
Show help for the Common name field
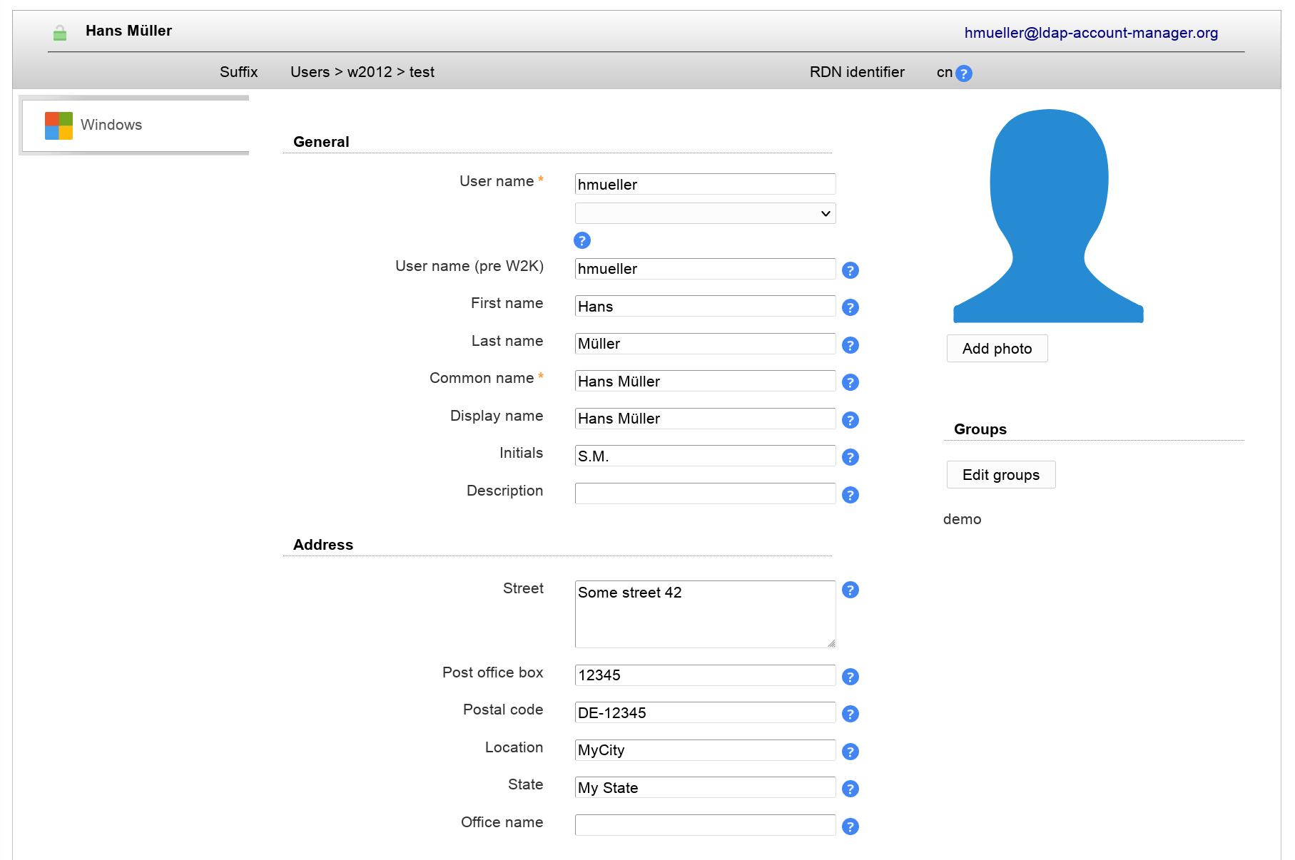click(850, 382)
